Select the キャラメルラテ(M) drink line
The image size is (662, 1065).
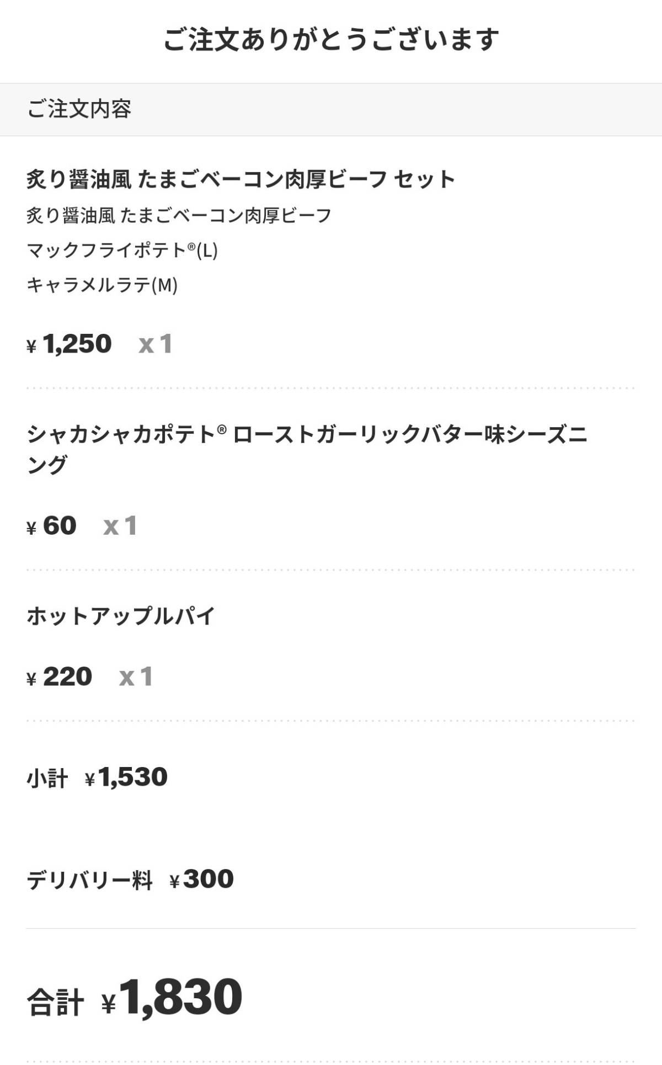click(x=102, y=285)
